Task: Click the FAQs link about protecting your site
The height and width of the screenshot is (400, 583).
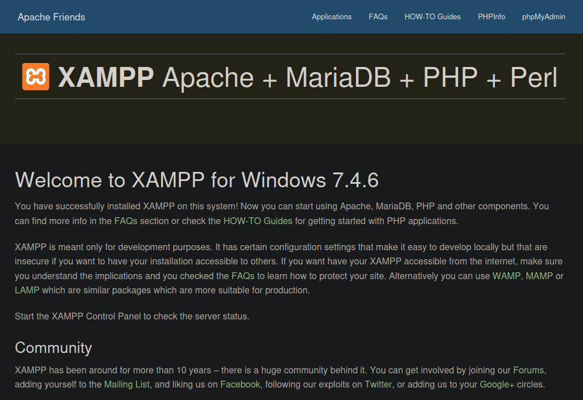Action: pos(243,276)
